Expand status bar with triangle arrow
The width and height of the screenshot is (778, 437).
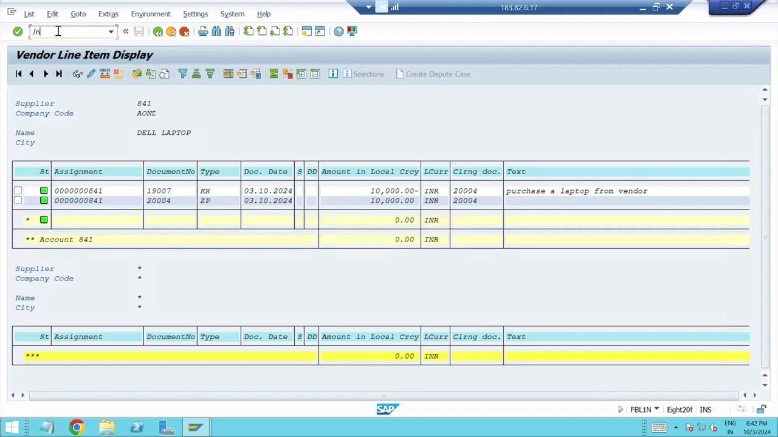click(620, 410)
